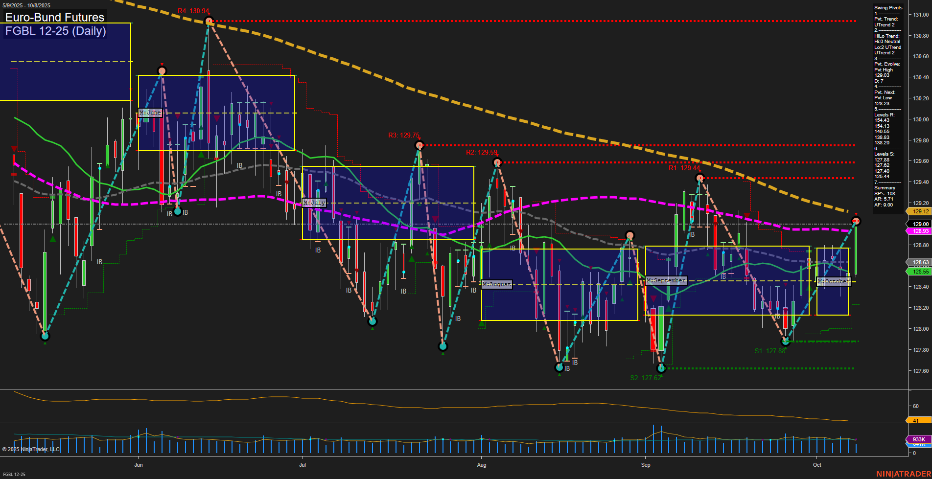The width and height of the screenshot is (932, 479).
Task: Expand the M:September range box label
Action: click(x=667, y=280)
